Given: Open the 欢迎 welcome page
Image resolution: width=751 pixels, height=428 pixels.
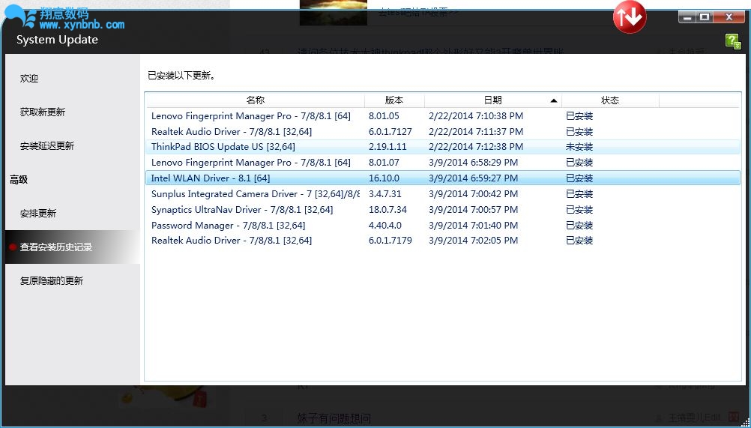Looking at the screenshot, I should (x=29, y=78).
